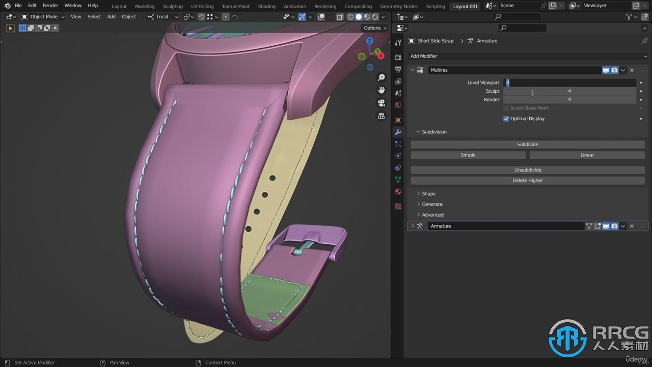
Task: Open the viewport Options dropdown
Action: 375,28
